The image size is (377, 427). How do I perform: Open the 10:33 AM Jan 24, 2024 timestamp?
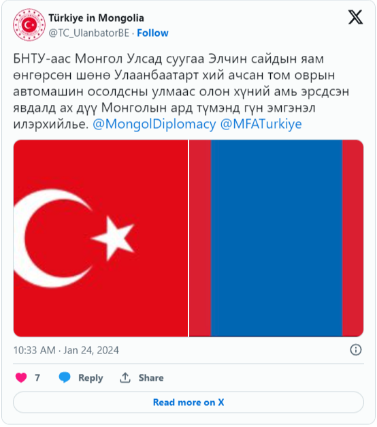[66, 350]
